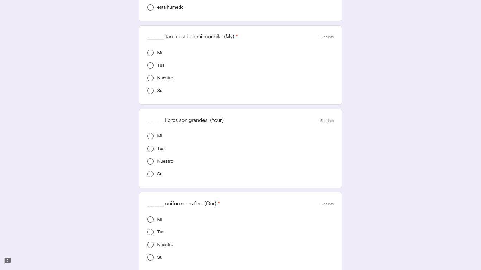Choose 'Mi' for libros son grandes
The image size is (481, 270).
click(x=150, y=136)
